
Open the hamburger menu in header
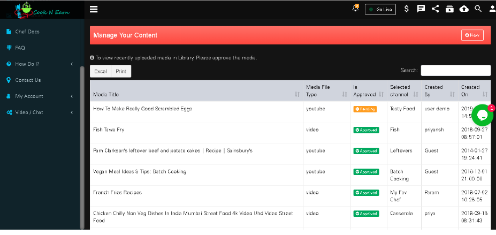pyautogui.click(x=94, y=9)
